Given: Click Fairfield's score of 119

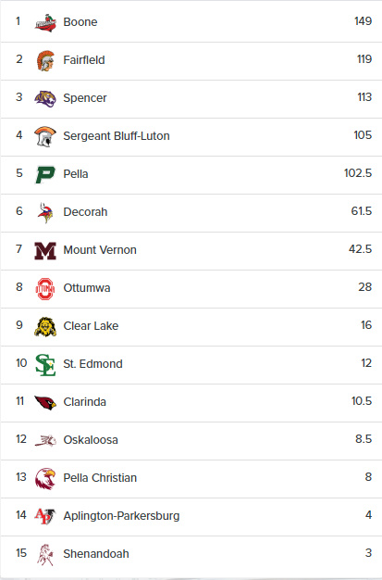Looking at the screenshot, I should point(364,58).
